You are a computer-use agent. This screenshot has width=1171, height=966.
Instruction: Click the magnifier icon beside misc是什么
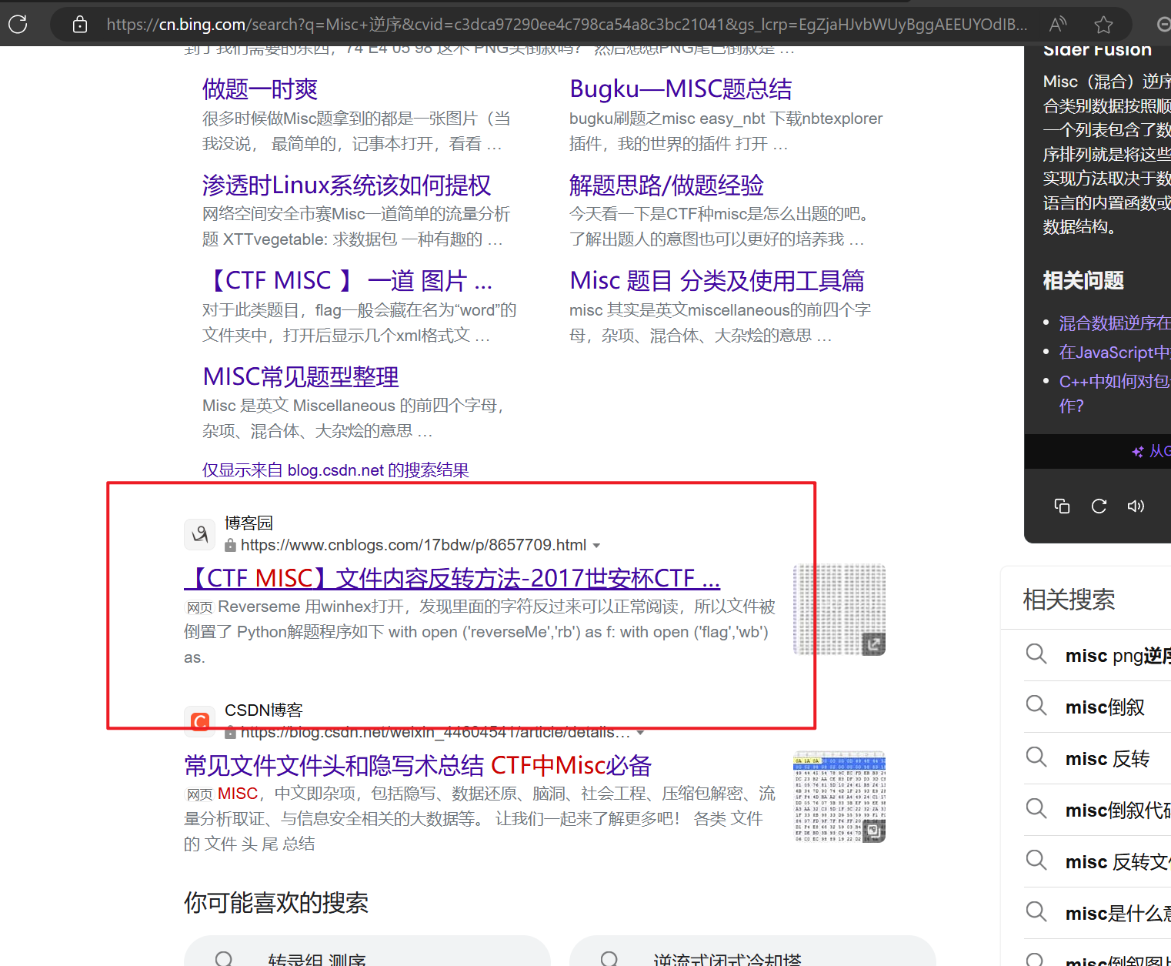click(1036, 912)
